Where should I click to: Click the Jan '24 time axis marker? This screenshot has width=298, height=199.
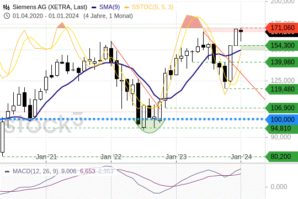241,157
